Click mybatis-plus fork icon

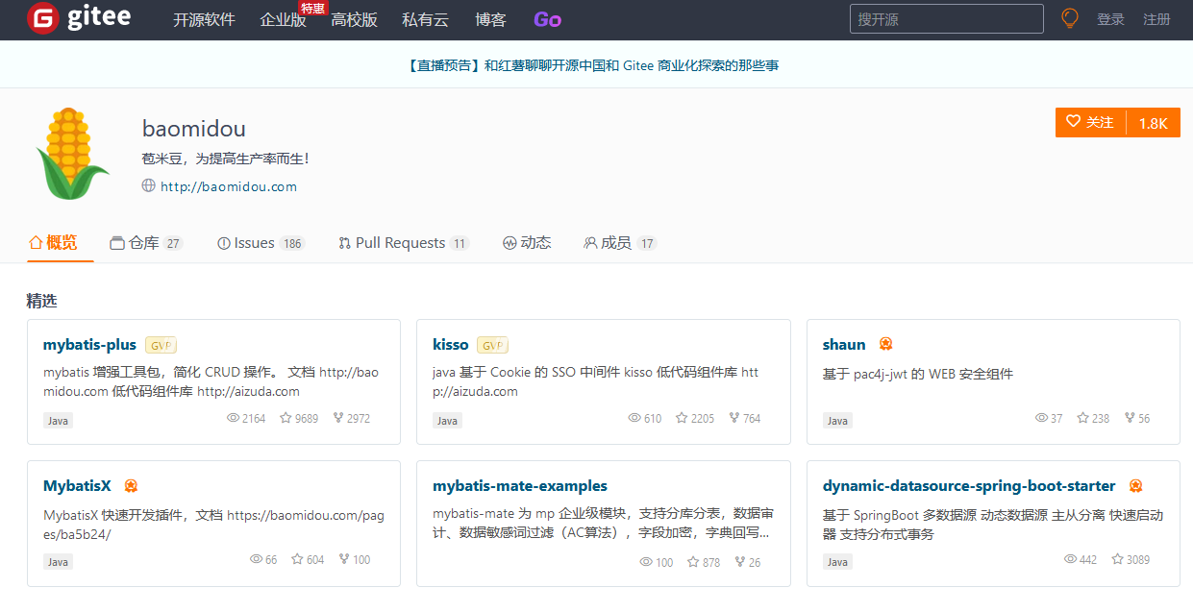338,418
